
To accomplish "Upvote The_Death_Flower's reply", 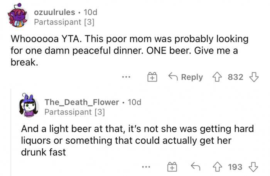I will (218, 167).
